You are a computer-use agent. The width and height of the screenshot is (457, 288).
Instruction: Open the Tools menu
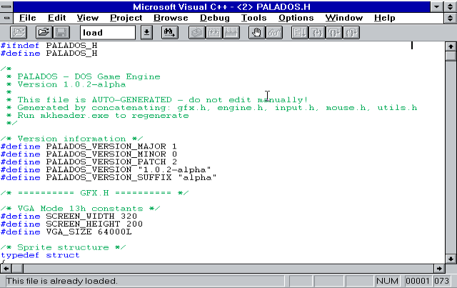pyautogui.click(x=254, y=18)
